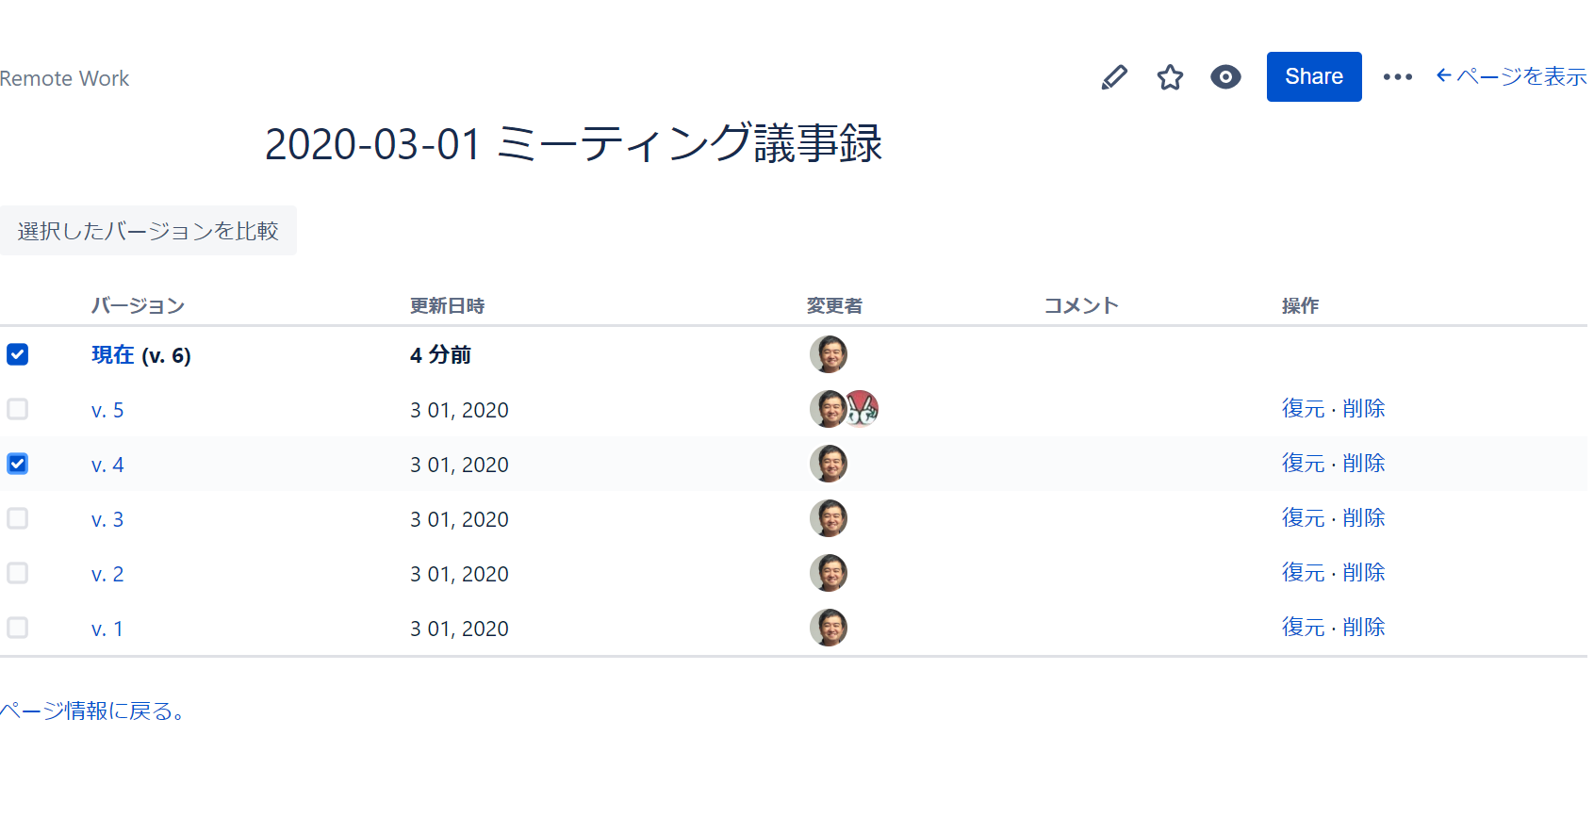Click 選択したバージョンを比較 button
Screen dimensions: 1594x817
click(x=148, y=231)
